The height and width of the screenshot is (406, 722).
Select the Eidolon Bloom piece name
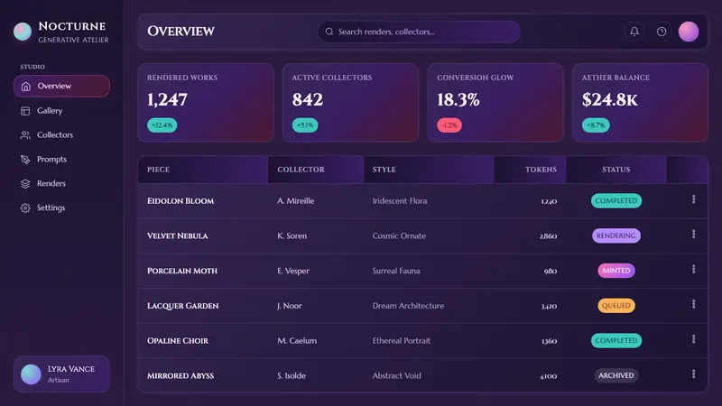coord(180,200)
